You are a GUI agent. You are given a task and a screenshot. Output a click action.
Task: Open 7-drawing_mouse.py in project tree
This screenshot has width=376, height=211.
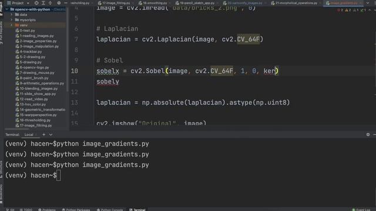(x=37, y=73)
